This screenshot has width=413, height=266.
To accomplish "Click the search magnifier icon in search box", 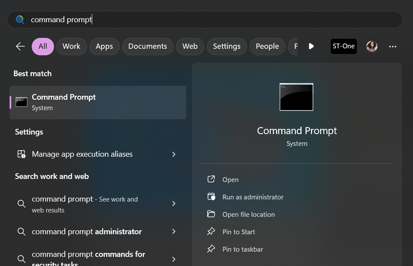I will click(x=20, y=20).
